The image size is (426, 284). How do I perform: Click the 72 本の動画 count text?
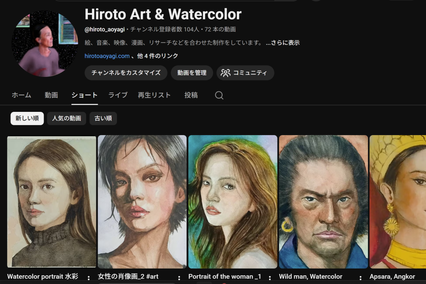click(x=220, y=30)
